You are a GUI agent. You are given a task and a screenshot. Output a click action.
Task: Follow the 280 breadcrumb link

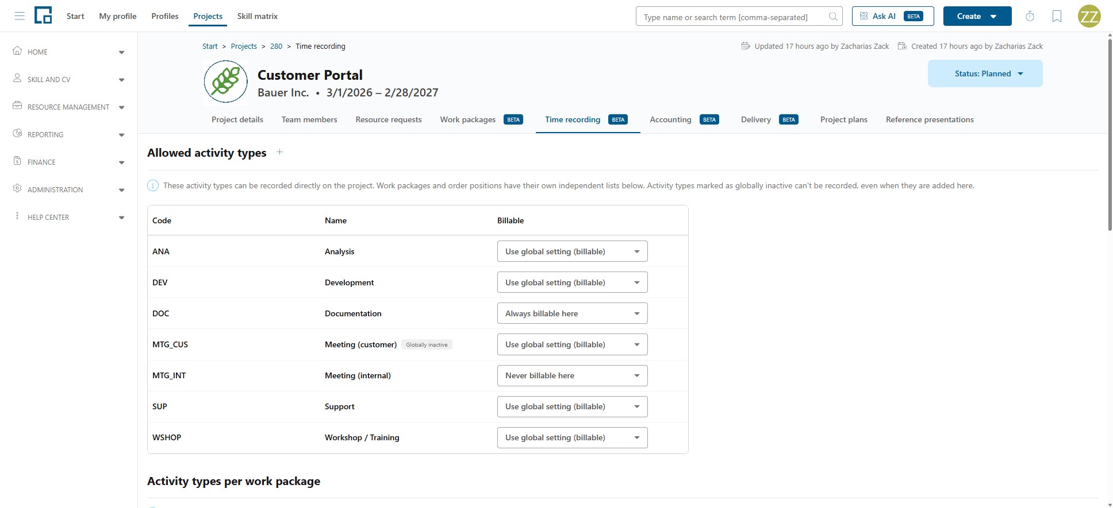point(276,46)
